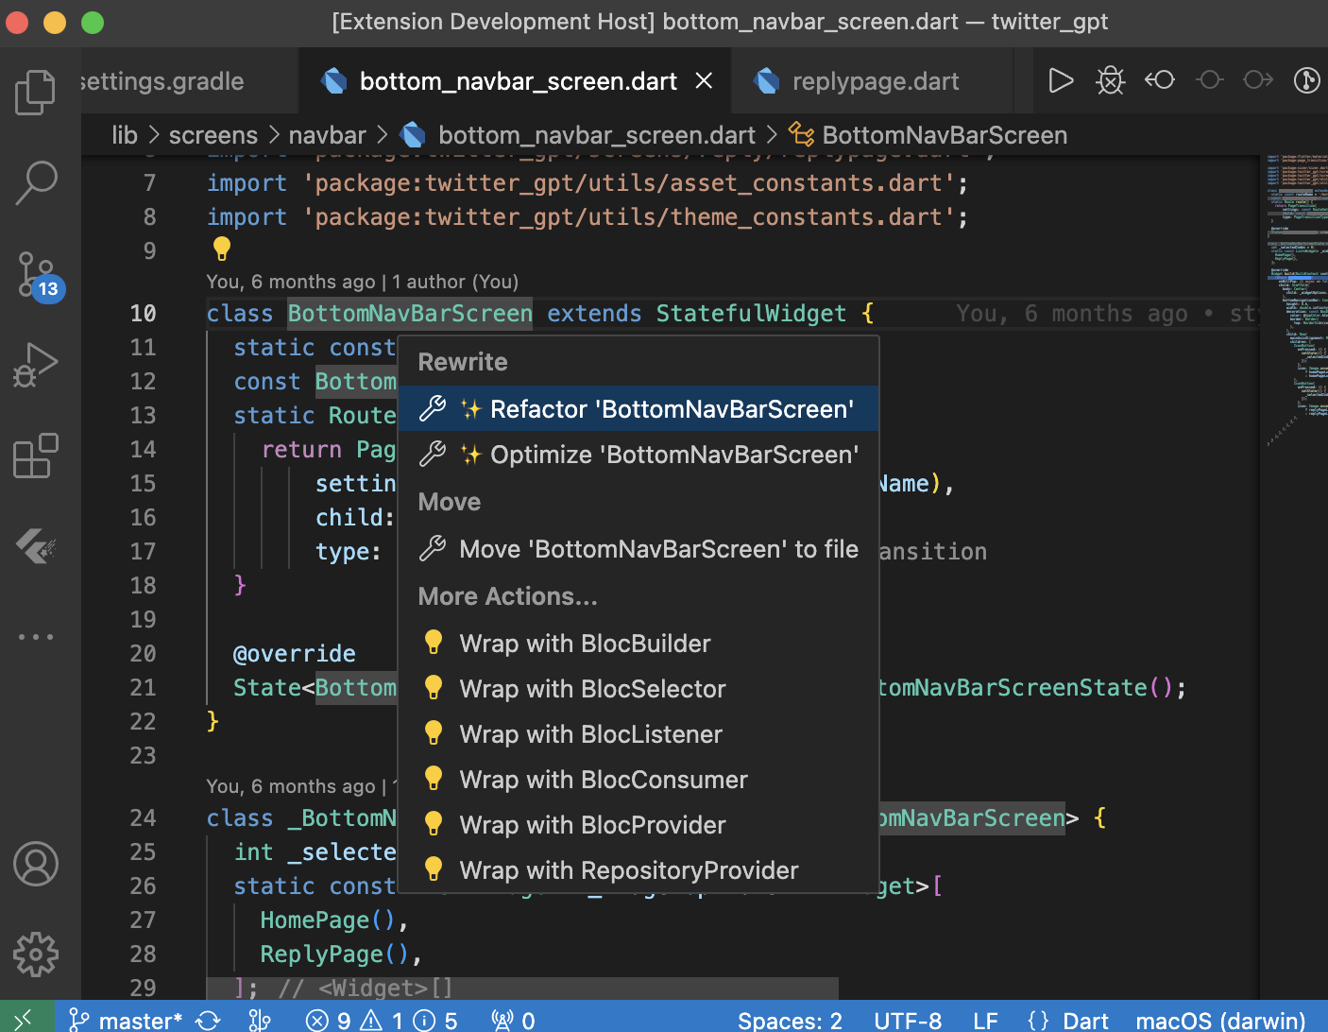Open errors count in status bar

click(329, 1021)
